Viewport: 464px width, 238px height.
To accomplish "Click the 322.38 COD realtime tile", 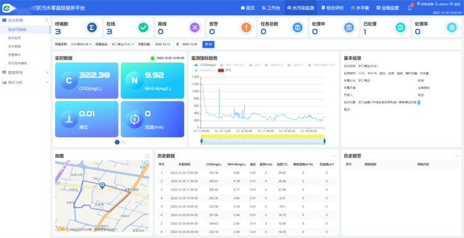I will coord(87,81).
